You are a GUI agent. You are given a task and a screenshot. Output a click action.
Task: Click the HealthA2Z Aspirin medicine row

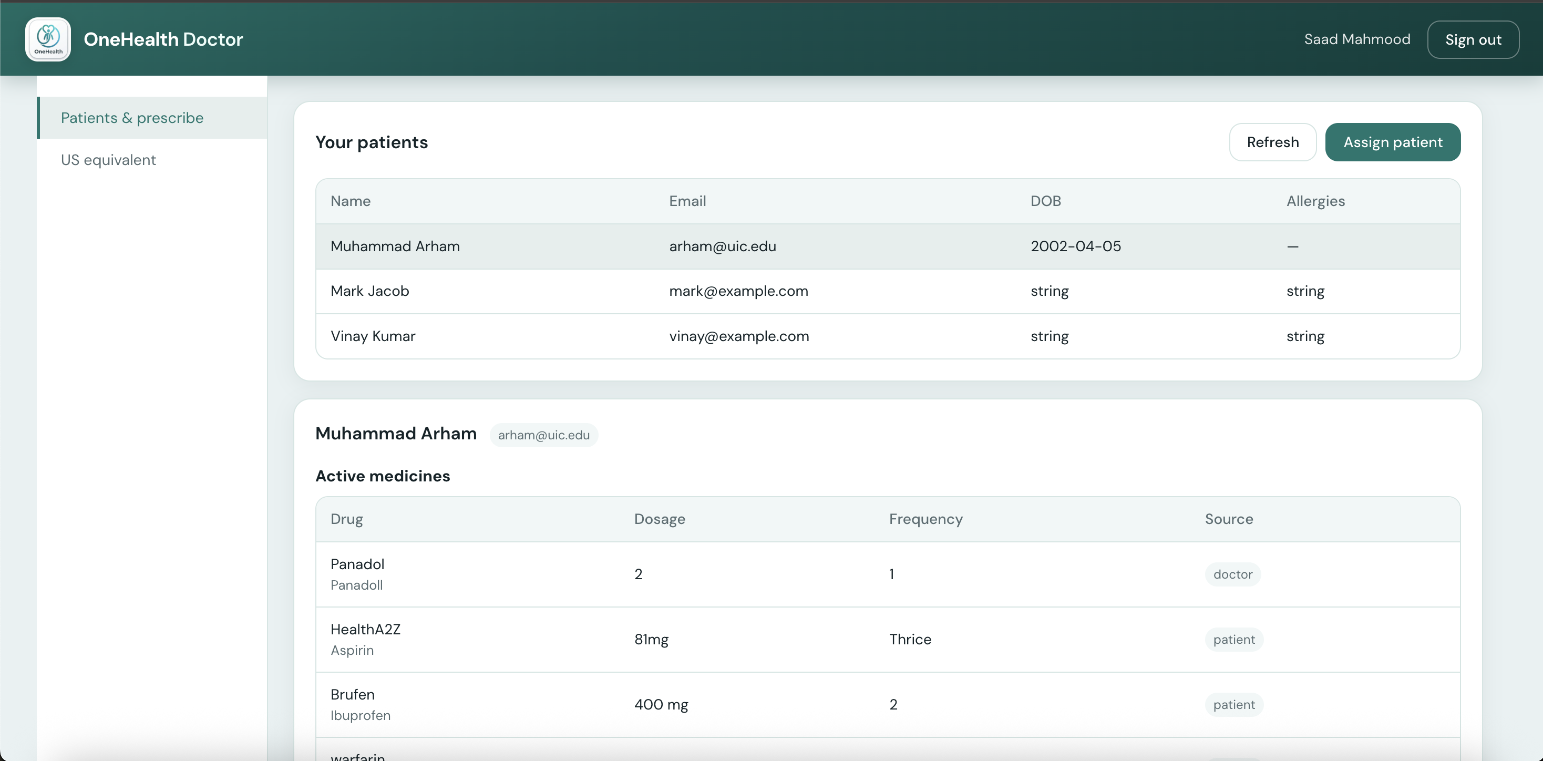tap(365, 639)
